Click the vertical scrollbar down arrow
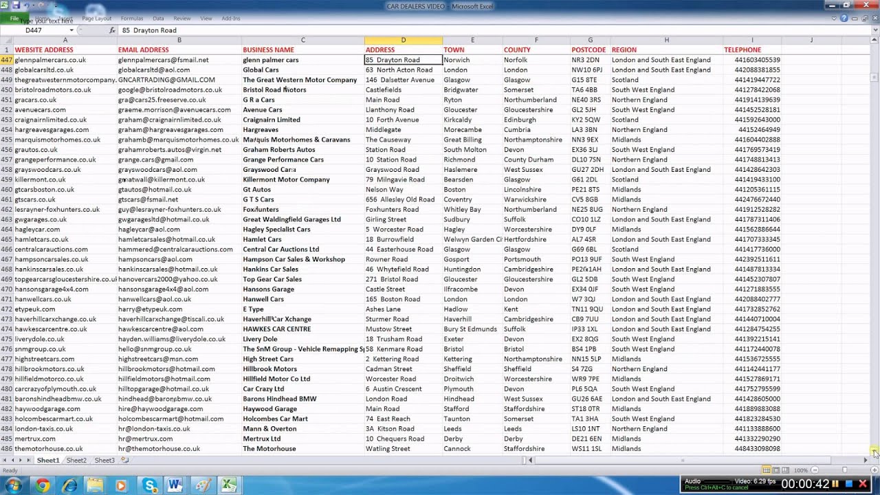This screenshot has height=495, width=880. pyautogui.click(x=874, y=452)
